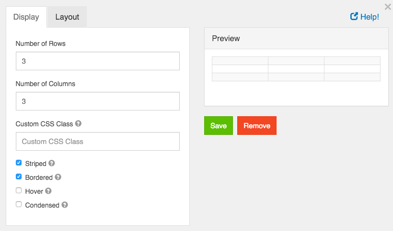393x231 pixels.
Task: Click the green Save button
Action: point(219,125)
